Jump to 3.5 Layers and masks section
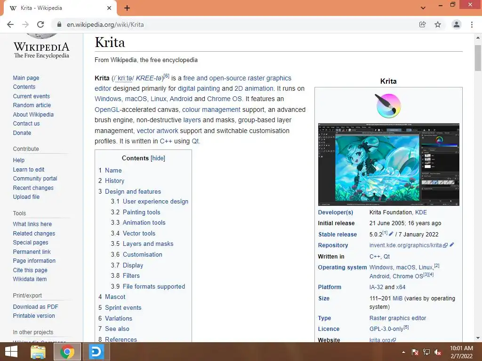Screen dimensions: 482x361 click(x=148, y=244)
